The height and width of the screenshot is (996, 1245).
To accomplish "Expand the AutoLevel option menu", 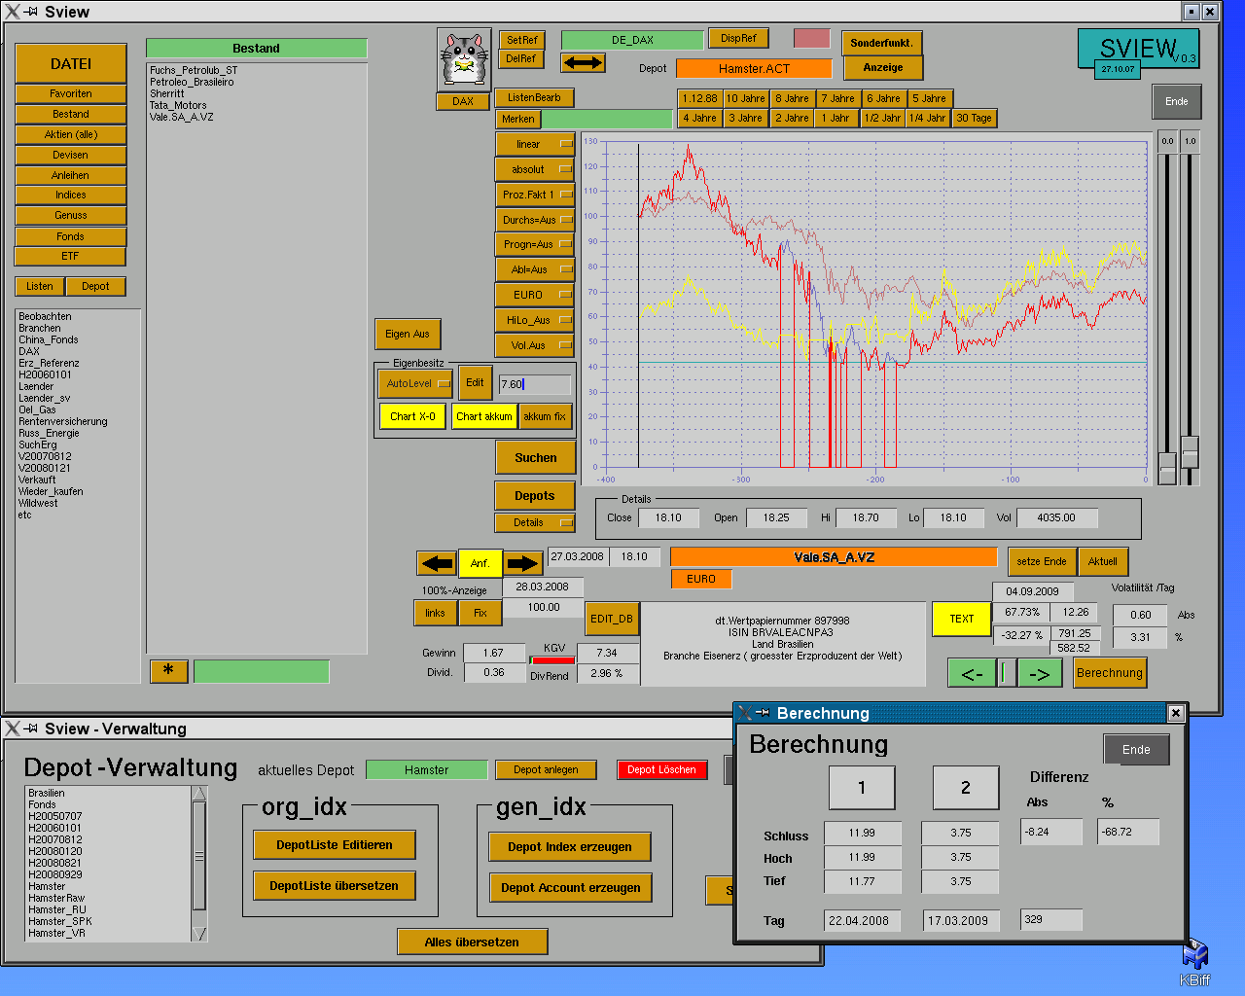I will click(415, 383).
